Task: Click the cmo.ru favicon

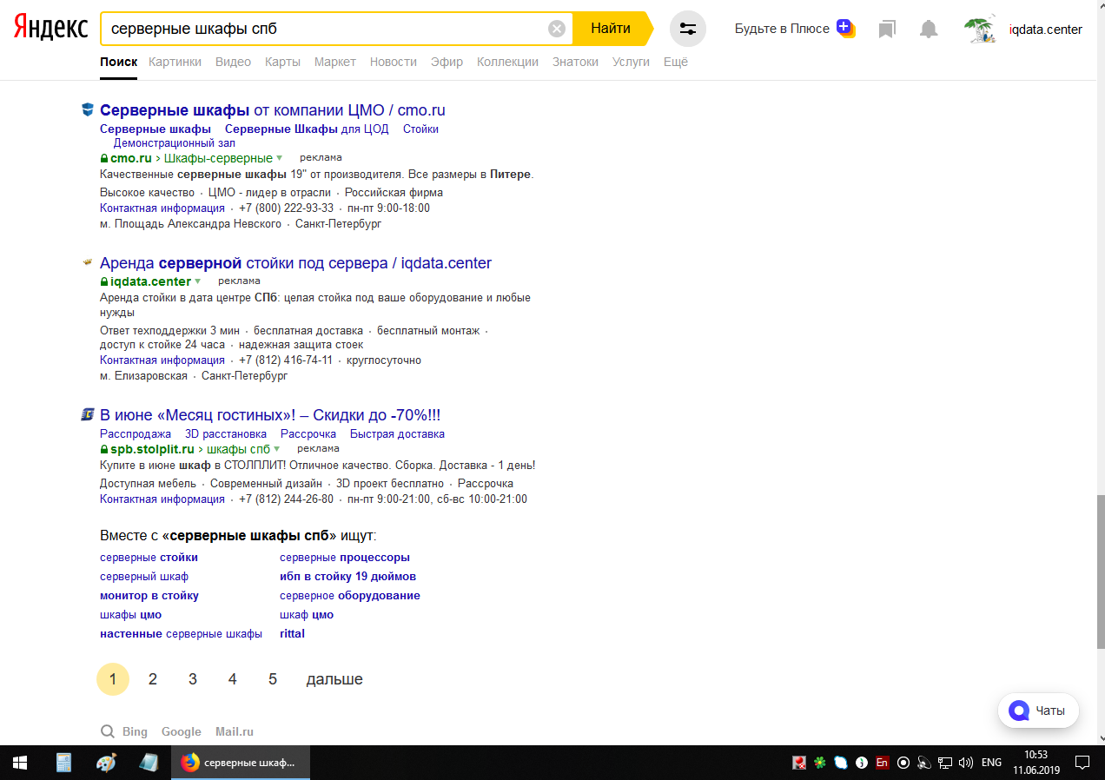Action: tap(87, 109)
